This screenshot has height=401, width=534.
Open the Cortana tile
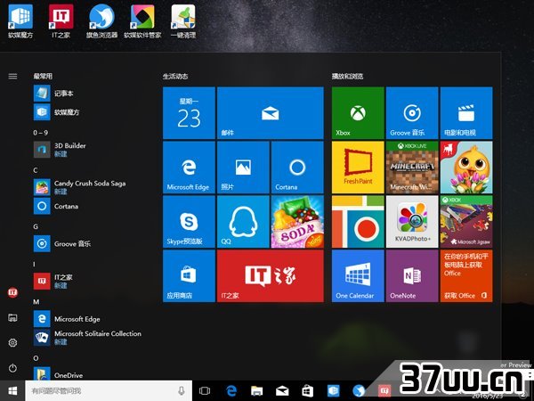297,168
